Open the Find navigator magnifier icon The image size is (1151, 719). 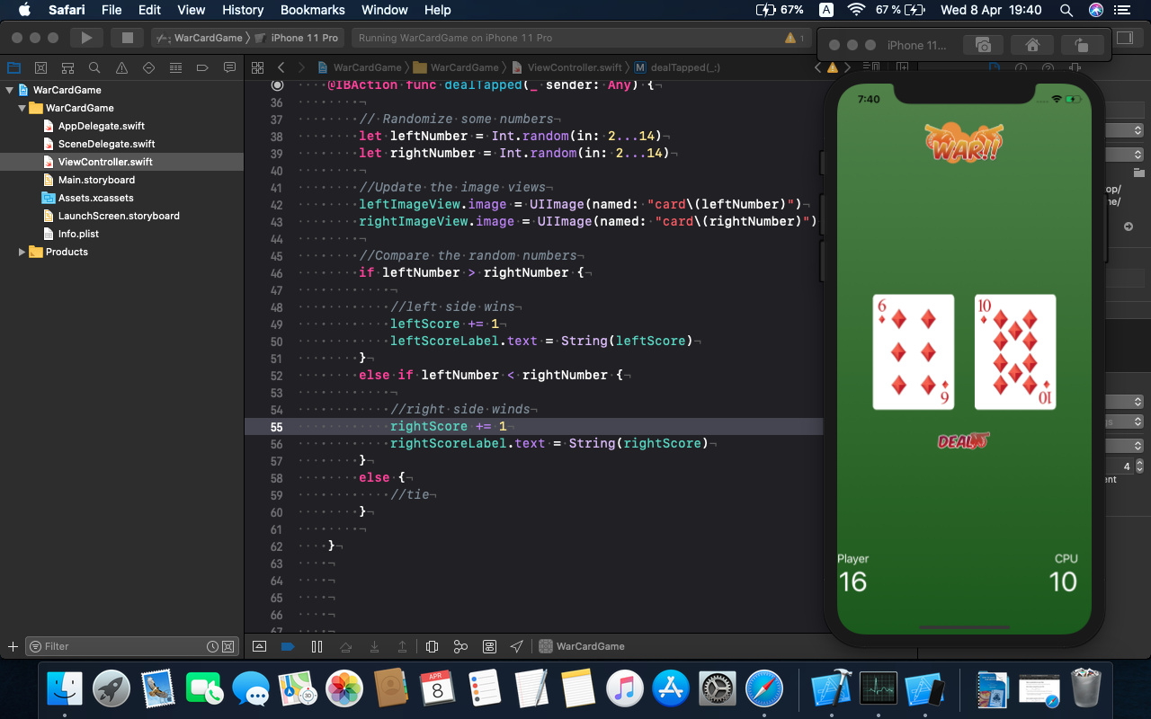94,67
